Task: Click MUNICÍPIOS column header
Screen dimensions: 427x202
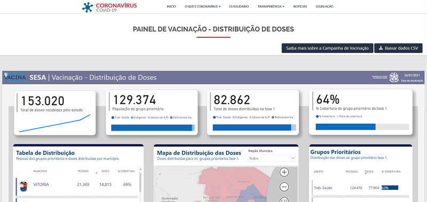Action: [40, 171]
